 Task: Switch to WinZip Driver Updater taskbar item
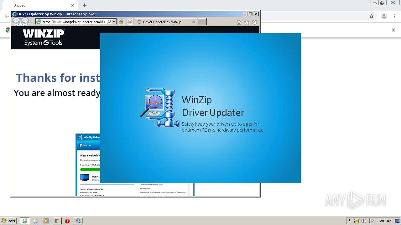click(x=78, y=221)
